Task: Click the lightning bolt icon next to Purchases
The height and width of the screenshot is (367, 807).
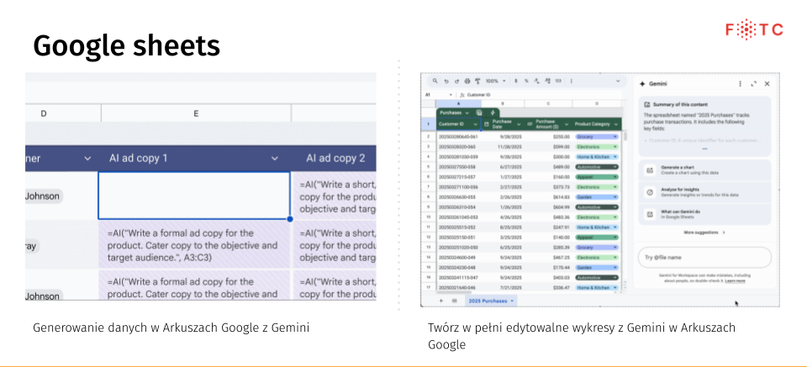Action: (493, 113)
